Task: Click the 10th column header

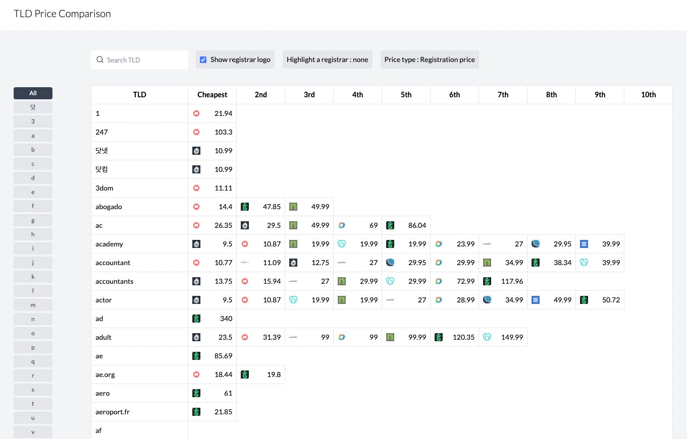Action: coord(648,95)
